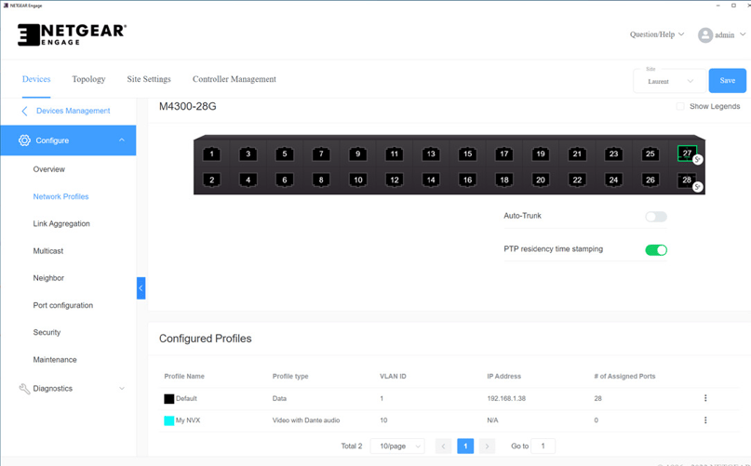Open Security in the sidebar
This screenshot has height=466, width=751.
47,332
